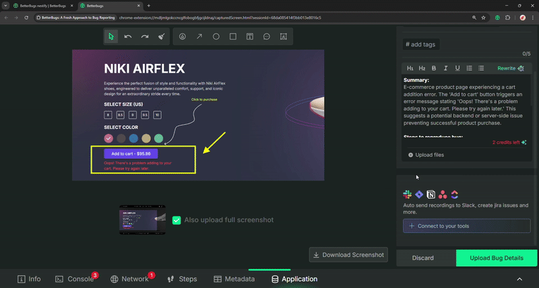Select the rectangle shape tool

pyautogui.click(x=233, y=36)
